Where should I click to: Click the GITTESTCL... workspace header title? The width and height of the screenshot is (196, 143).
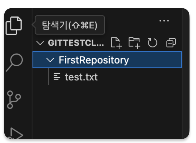click(x=76, y=43)
